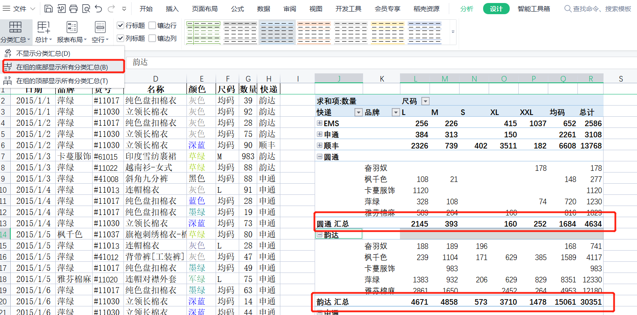Apply the orange pivot table style

[313, 32]
